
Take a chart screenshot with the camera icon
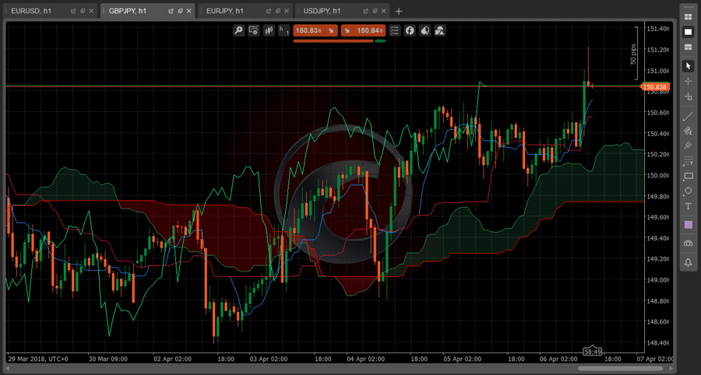point(688,244)
